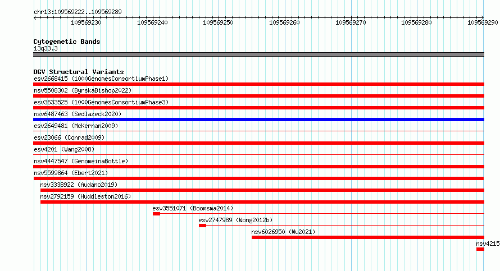The width and height of the screenshot is (500, 271).
Task: Open the esv3551071 (Boomsma2014) label
Action: (x=193, y=208)
